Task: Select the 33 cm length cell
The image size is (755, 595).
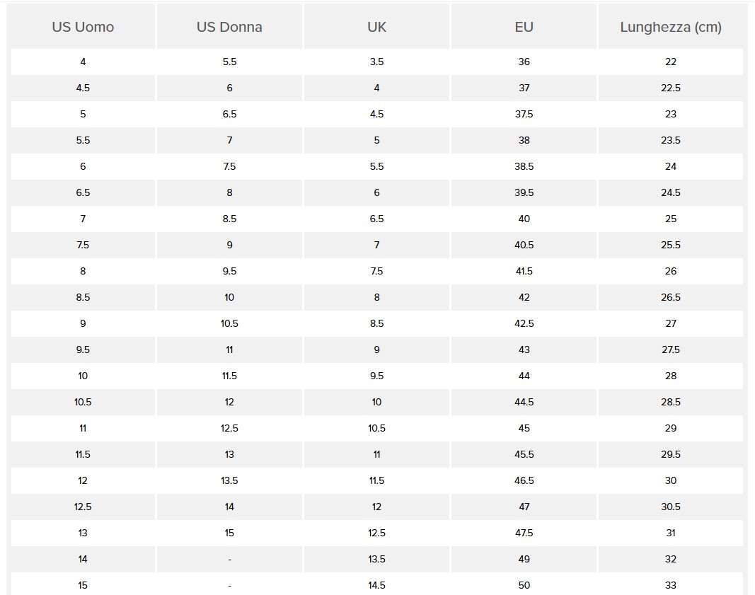Action: (670, 585)
